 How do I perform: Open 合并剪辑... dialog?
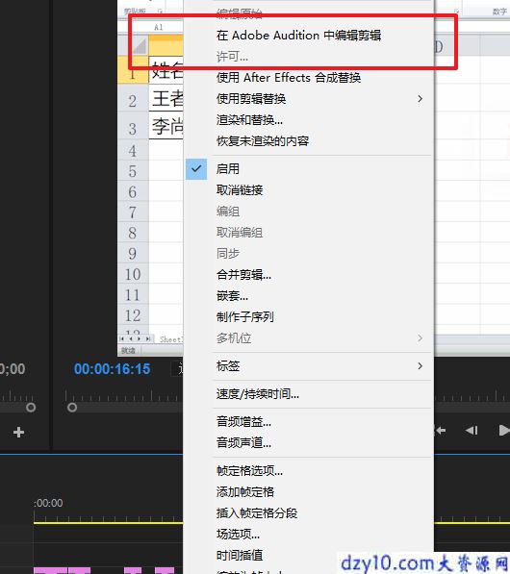[x=243, y=275]
